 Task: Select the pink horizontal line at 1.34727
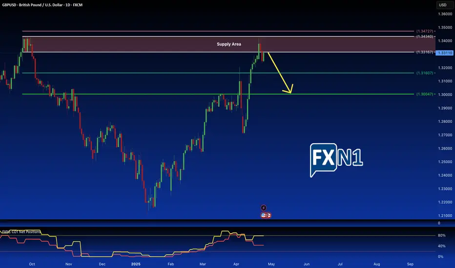click(218, 31)
